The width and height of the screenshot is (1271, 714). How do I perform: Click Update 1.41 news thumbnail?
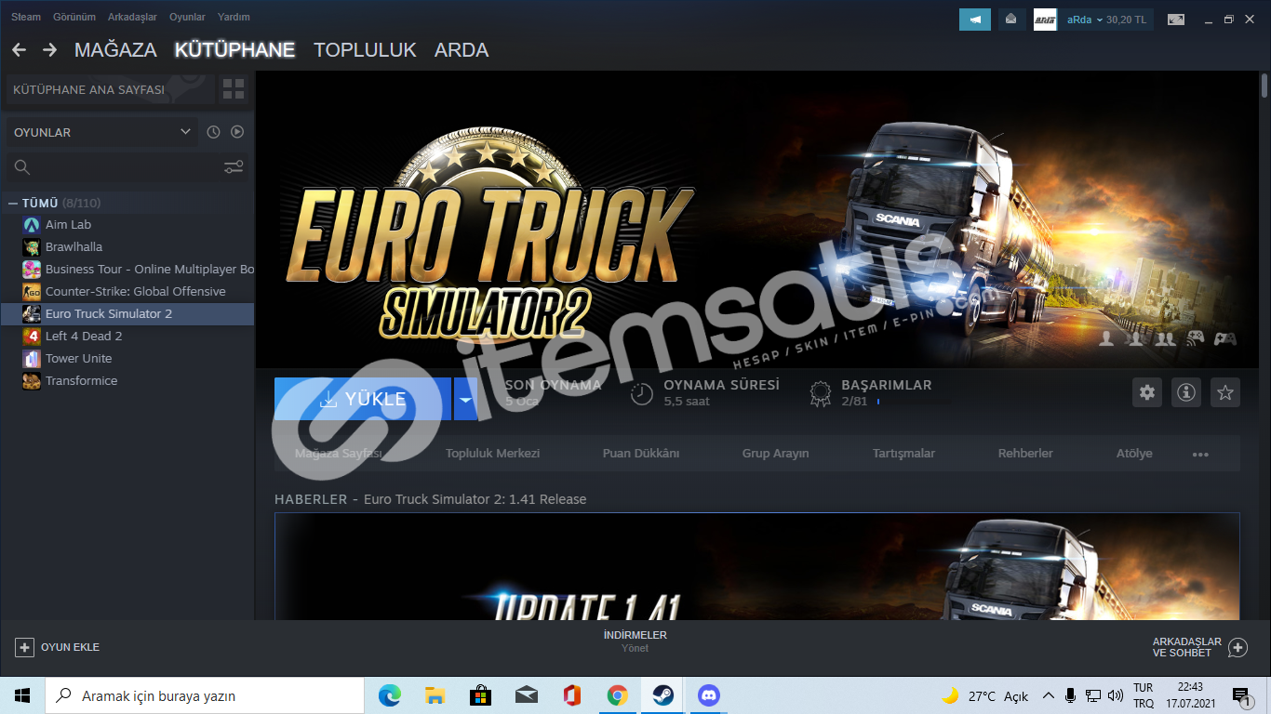756,566
